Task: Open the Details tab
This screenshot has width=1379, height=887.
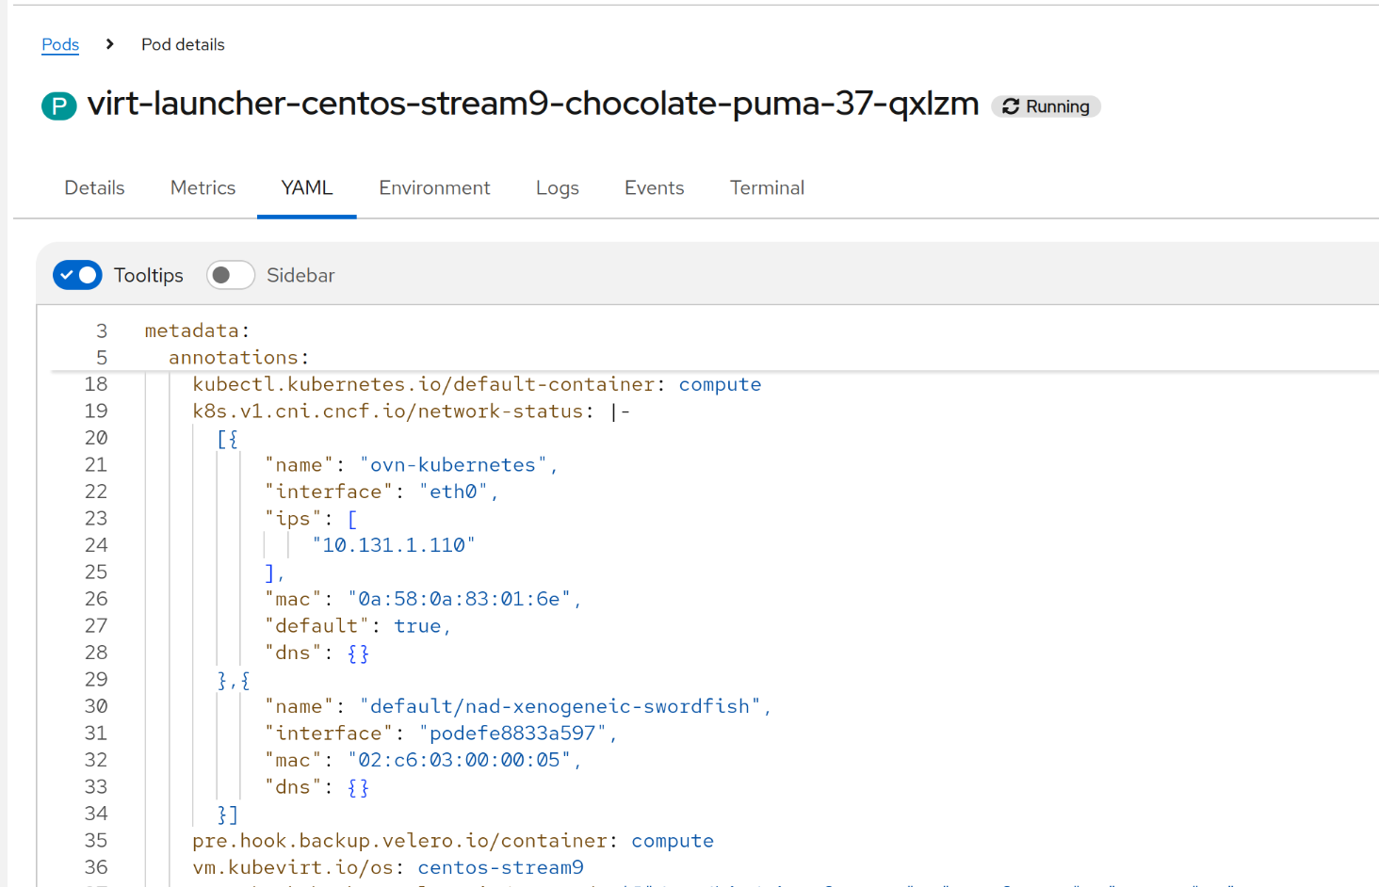Action: point(94,187)
